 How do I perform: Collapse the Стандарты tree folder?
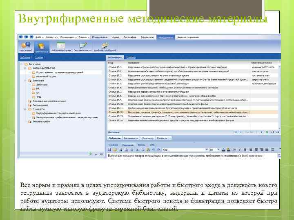(25, 109)
